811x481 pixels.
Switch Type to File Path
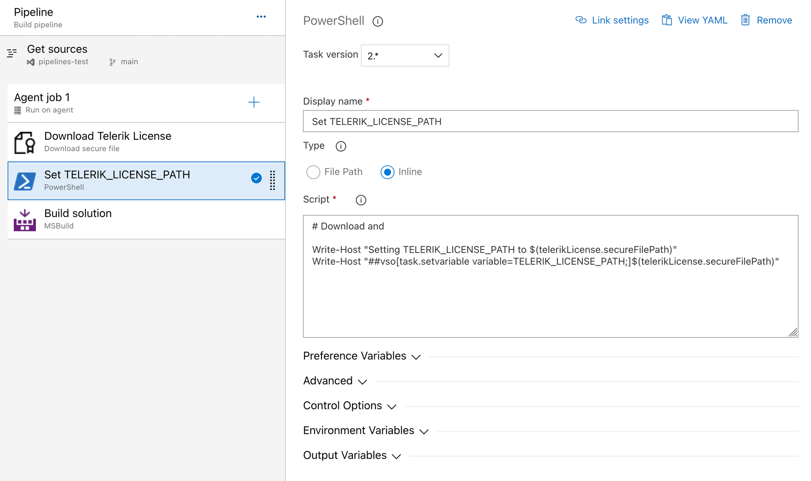coord(313,172)
